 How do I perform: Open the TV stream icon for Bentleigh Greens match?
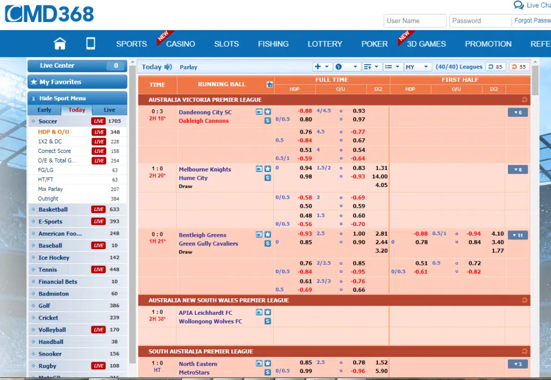coord(260,236)
